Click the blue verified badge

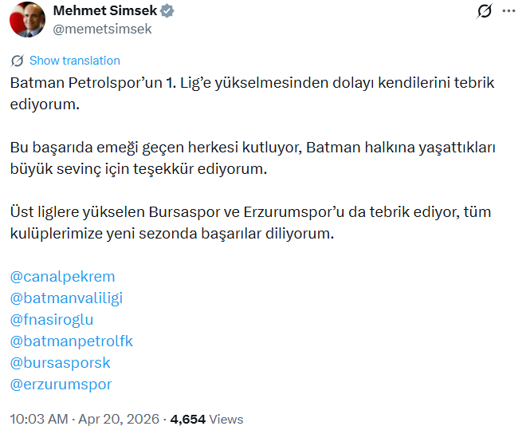point(168,12)
